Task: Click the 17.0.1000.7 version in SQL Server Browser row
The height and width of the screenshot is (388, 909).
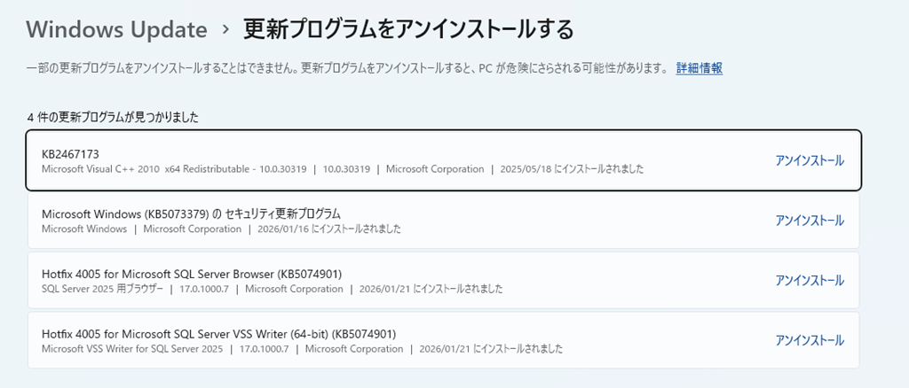Action: pyautogui.click(x=204, y=289)
